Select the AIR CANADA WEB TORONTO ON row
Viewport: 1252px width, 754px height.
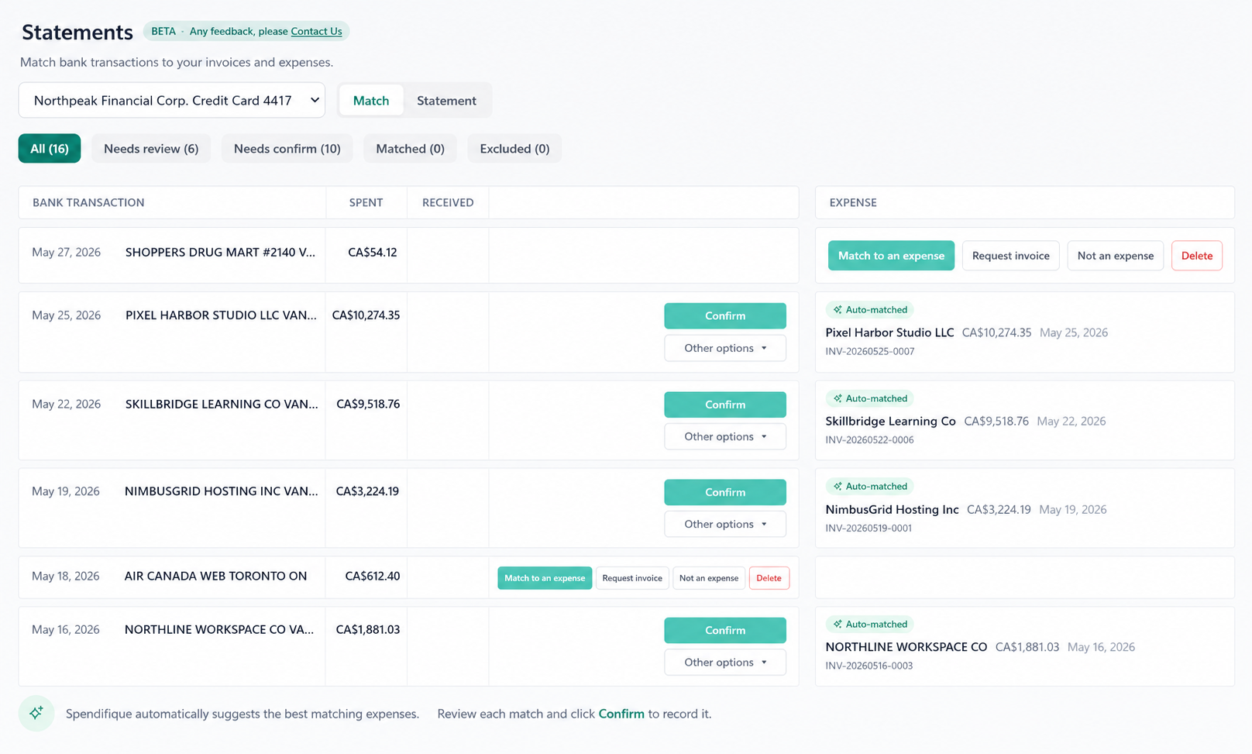(408, 577)
